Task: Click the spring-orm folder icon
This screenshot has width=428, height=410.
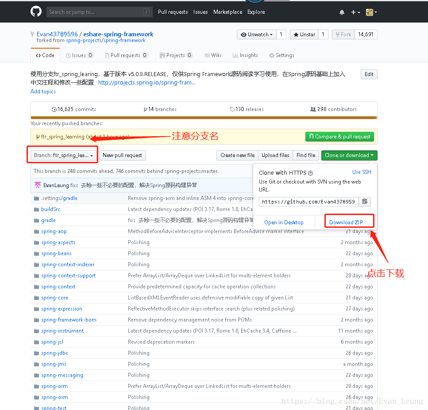Action: point(36,386)
